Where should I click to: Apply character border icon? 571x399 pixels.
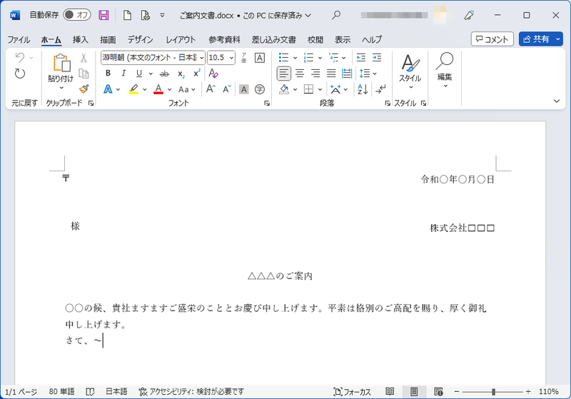(x=260, y=58)
